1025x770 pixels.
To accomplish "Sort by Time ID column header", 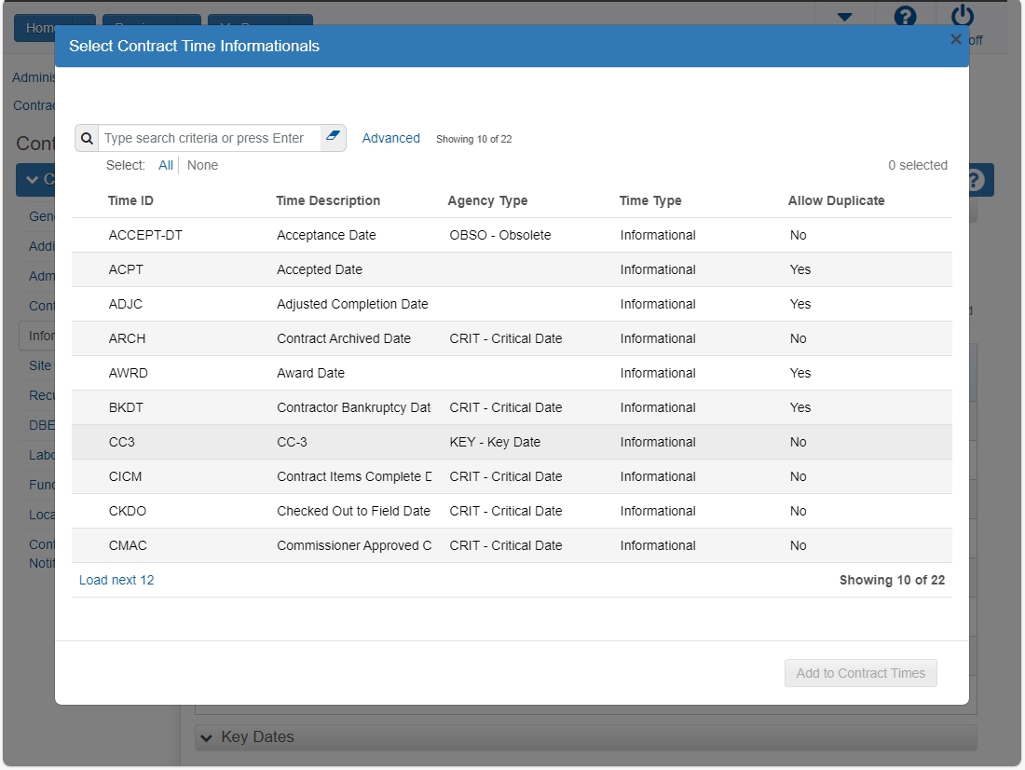I will 130,200.
